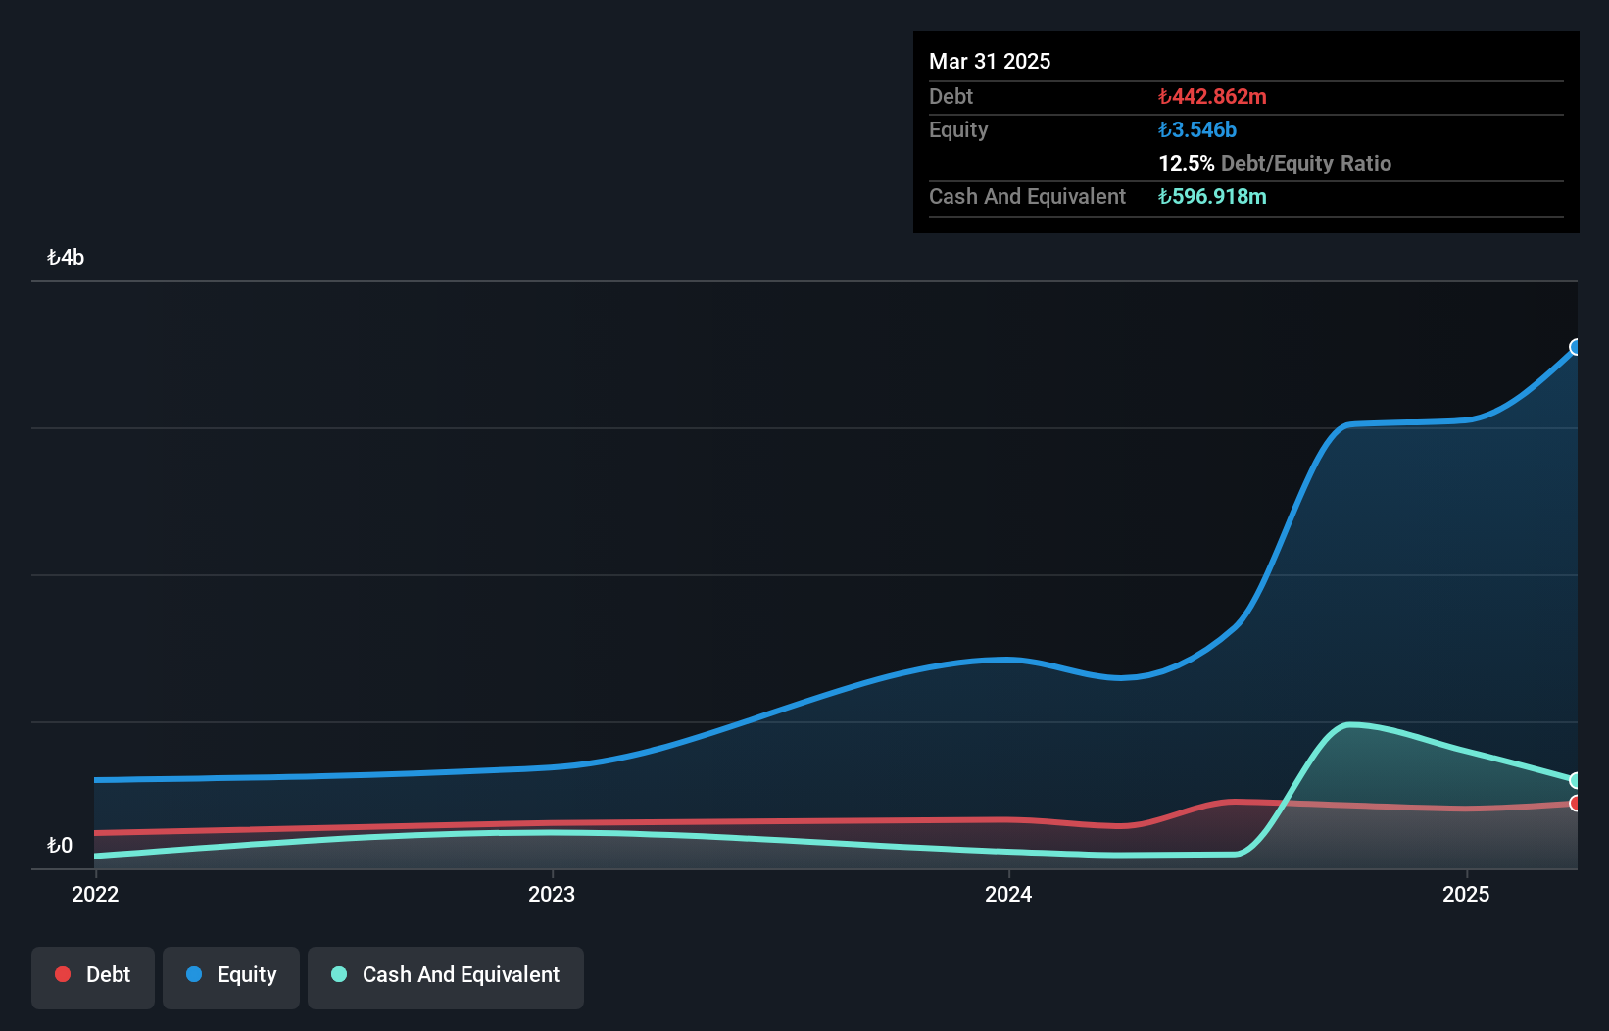Toggle the Cash And Equivalent legend button
The width and height of the screenshot is (1609, 1031).
[446, 977]
